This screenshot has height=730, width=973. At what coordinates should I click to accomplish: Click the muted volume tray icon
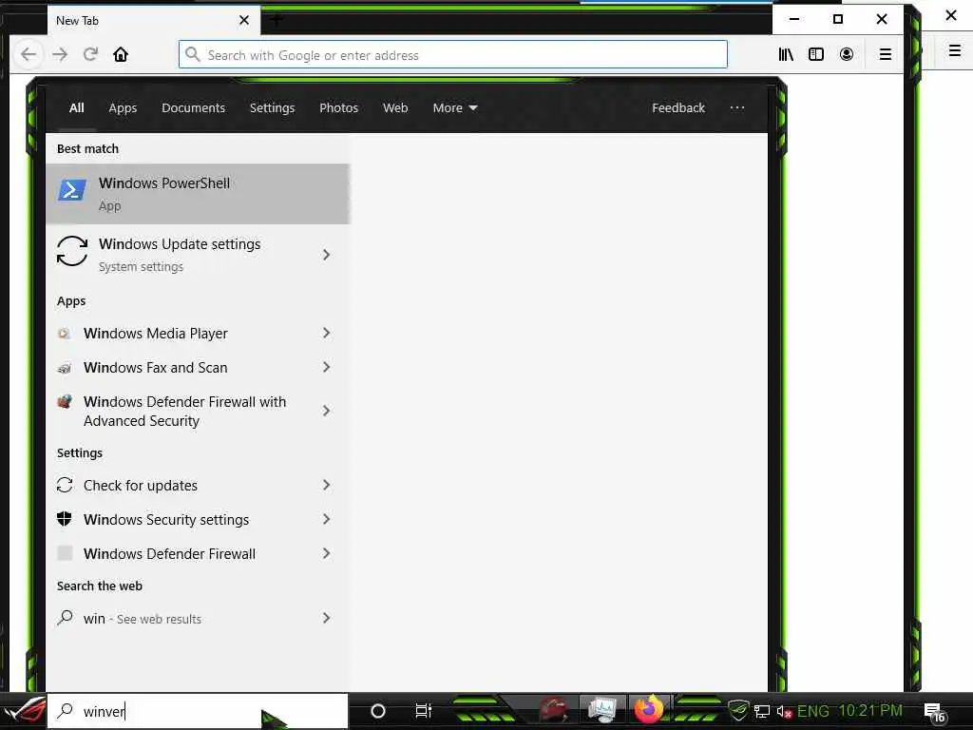coord(784,712)
